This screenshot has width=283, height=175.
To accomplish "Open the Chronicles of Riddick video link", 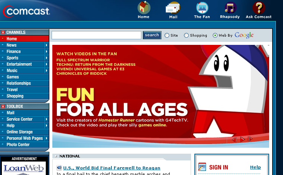I will [81, 74].
